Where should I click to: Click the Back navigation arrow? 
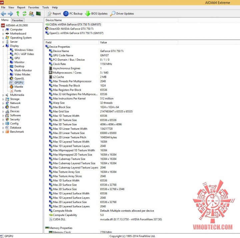click(3, 14)
